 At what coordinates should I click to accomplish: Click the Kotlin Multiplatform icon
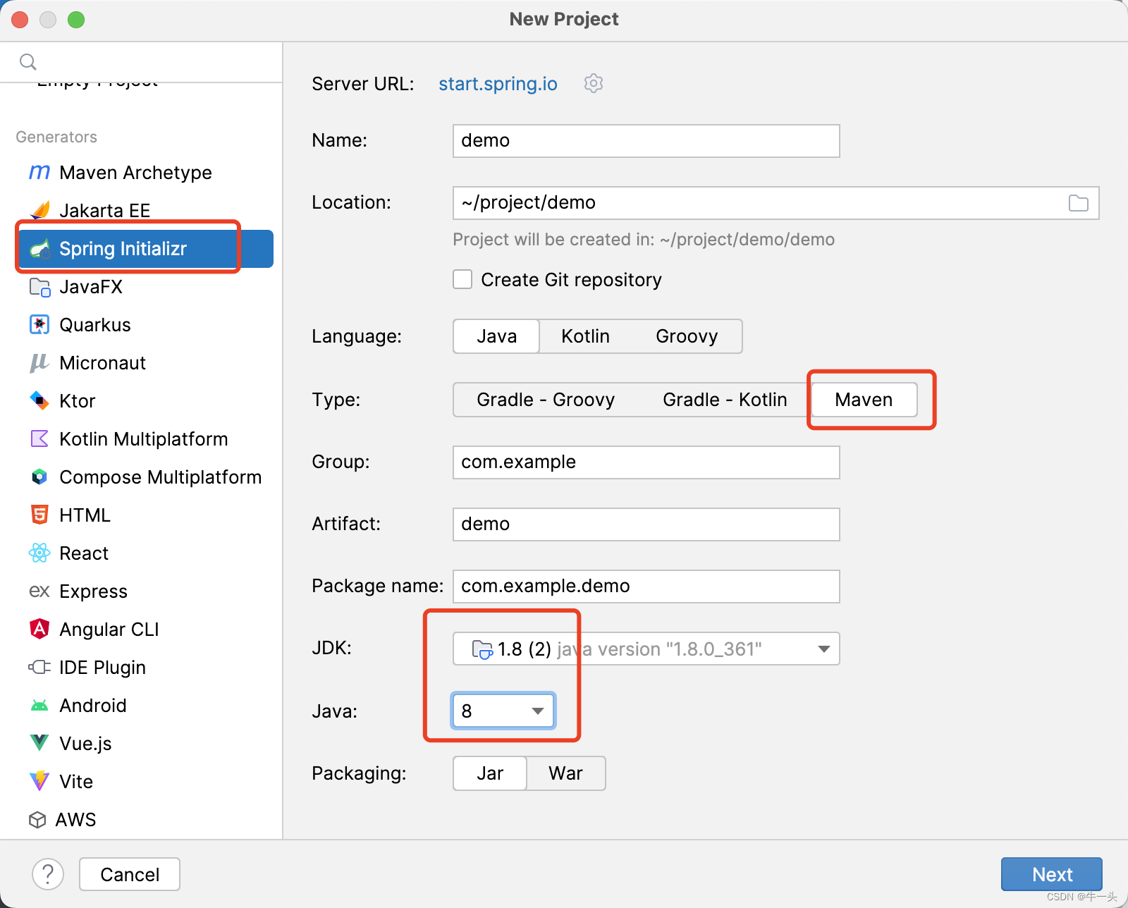39,438
